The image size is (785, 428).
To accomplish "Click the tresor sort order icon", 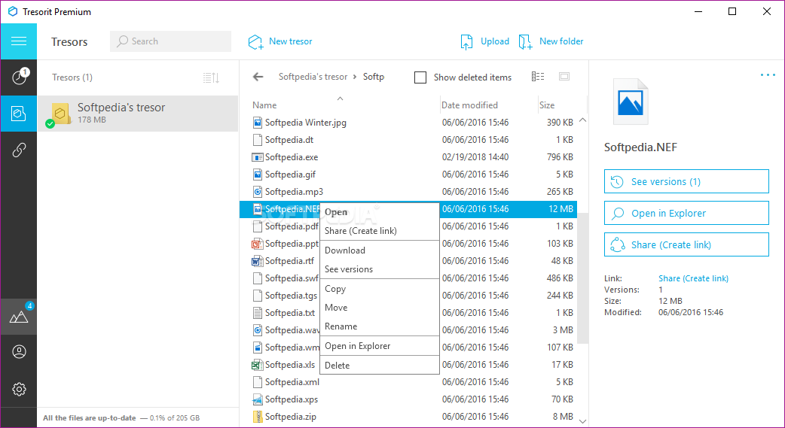I will pos(211,77).
